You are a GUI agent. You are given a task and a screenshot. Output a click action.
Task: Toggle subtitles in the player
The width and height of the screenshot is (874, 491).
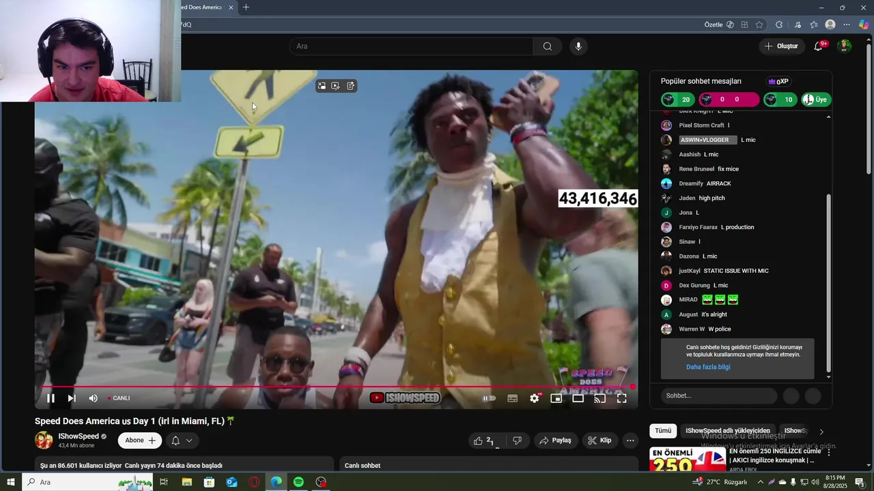point(512,398)
